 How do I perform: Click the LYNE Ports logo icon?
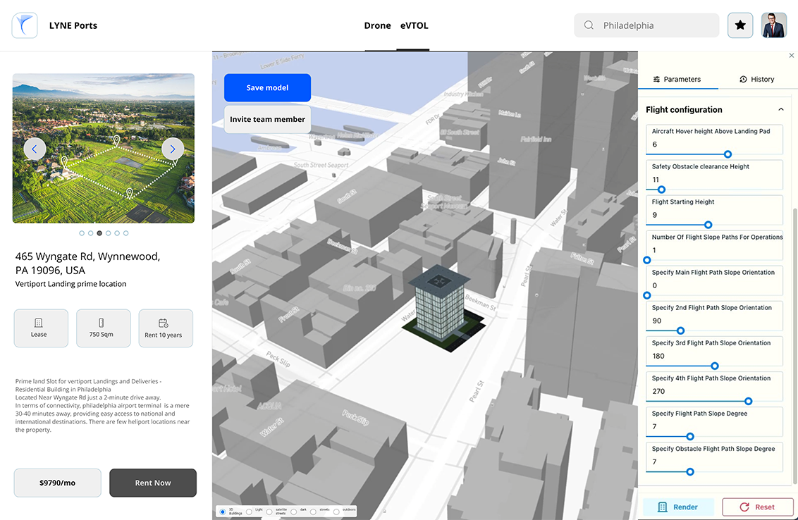click(25, 25)
